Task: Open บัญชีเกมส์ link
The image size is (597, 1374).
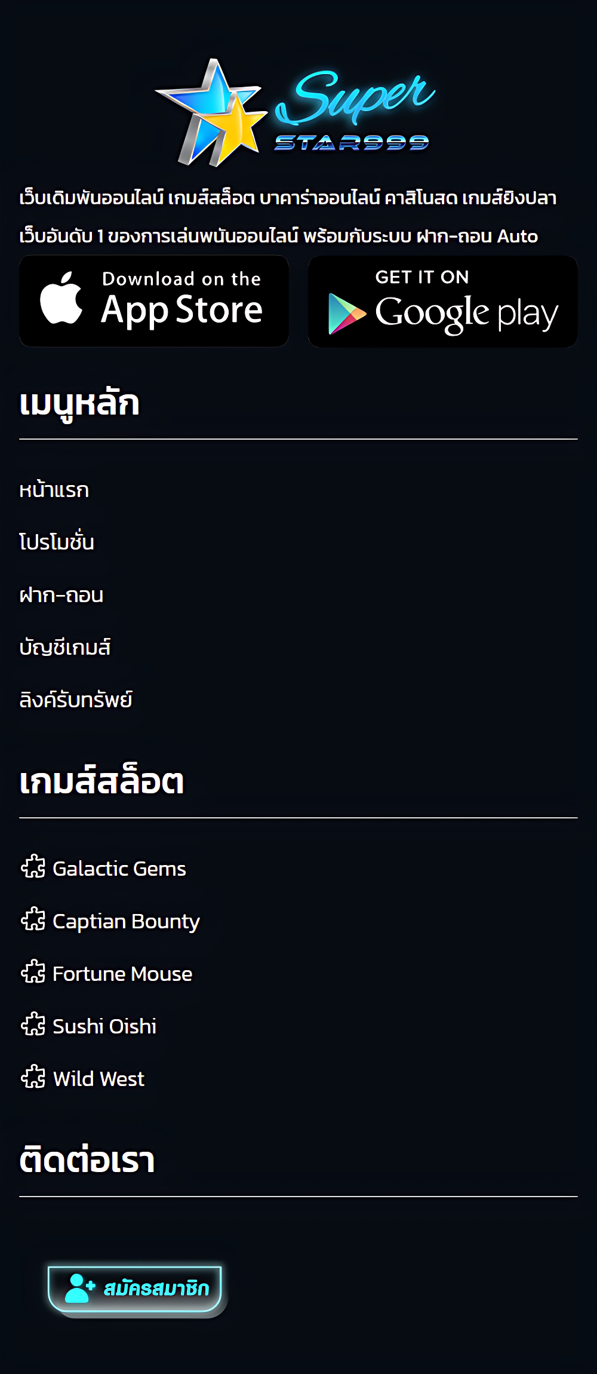Action: (65, 648)
